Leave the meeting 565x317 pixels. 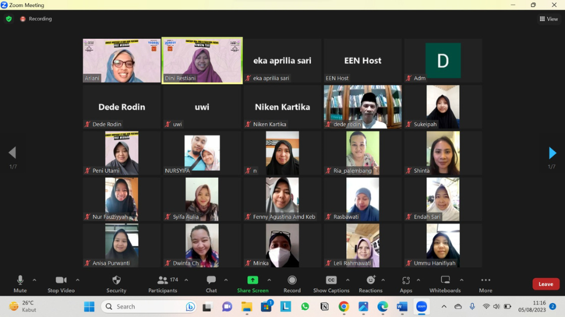pyautogui.click(x=546, y=284)
